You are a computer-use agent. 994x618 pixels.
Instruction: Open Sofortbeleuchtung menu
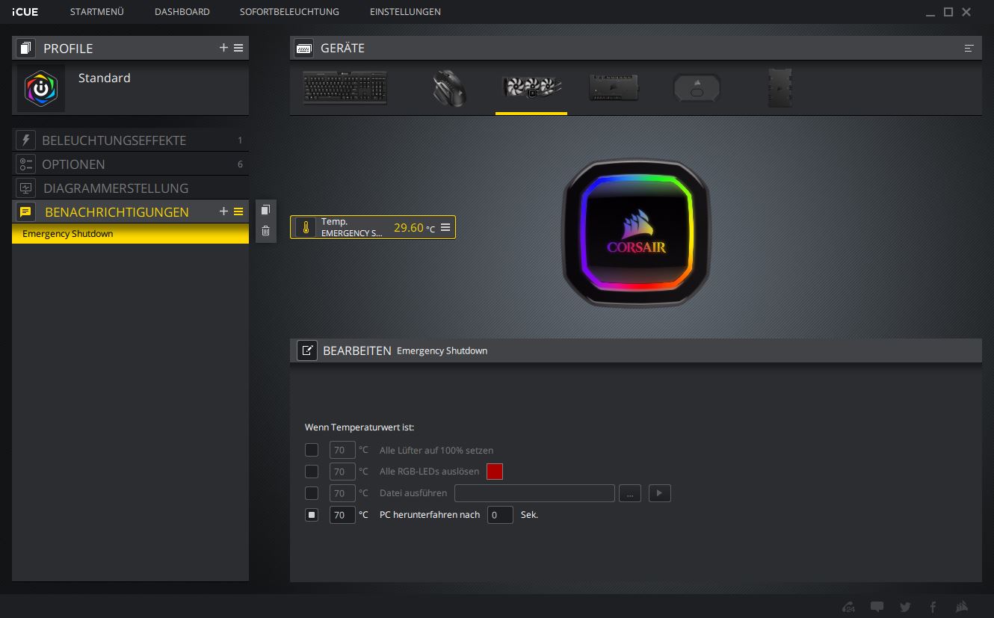click(289, 12)
